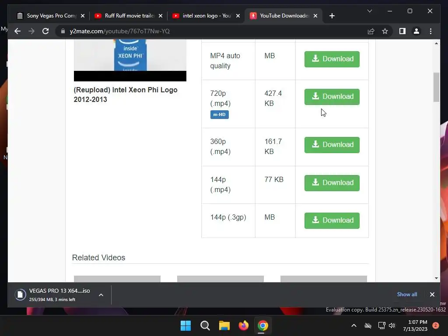Show hidden system tray icons

coord(353,325)
